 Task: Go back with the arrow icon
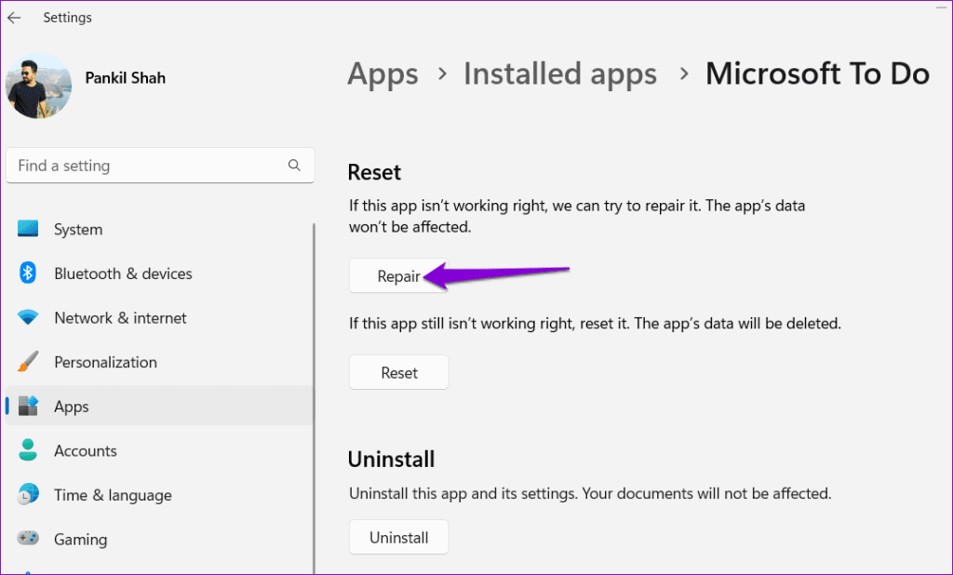14,18
